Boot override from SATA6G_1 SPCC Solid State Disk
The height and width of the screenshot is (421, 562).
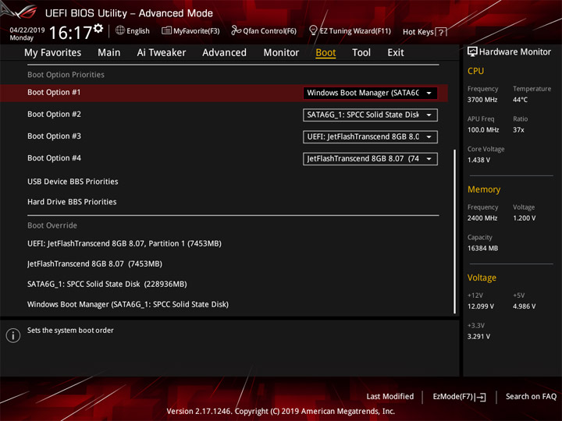click(107, 285)
